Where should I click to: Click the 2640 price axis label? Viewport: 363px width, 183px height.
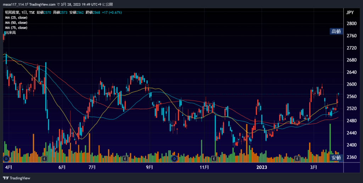pos(351,72)
